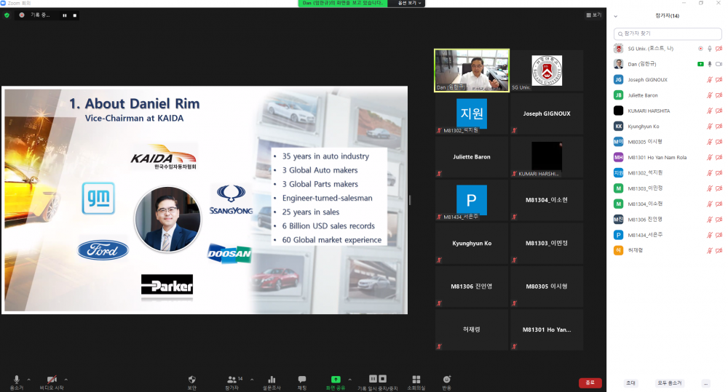This screenshot has width=728, height=392.
Task: Click the green Share Screen icon
Action: coord(335,380)
